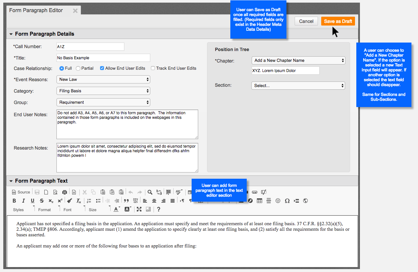Insert a smiley emoticon
Viewport: 418px width, 272px height.
[278, 201]
